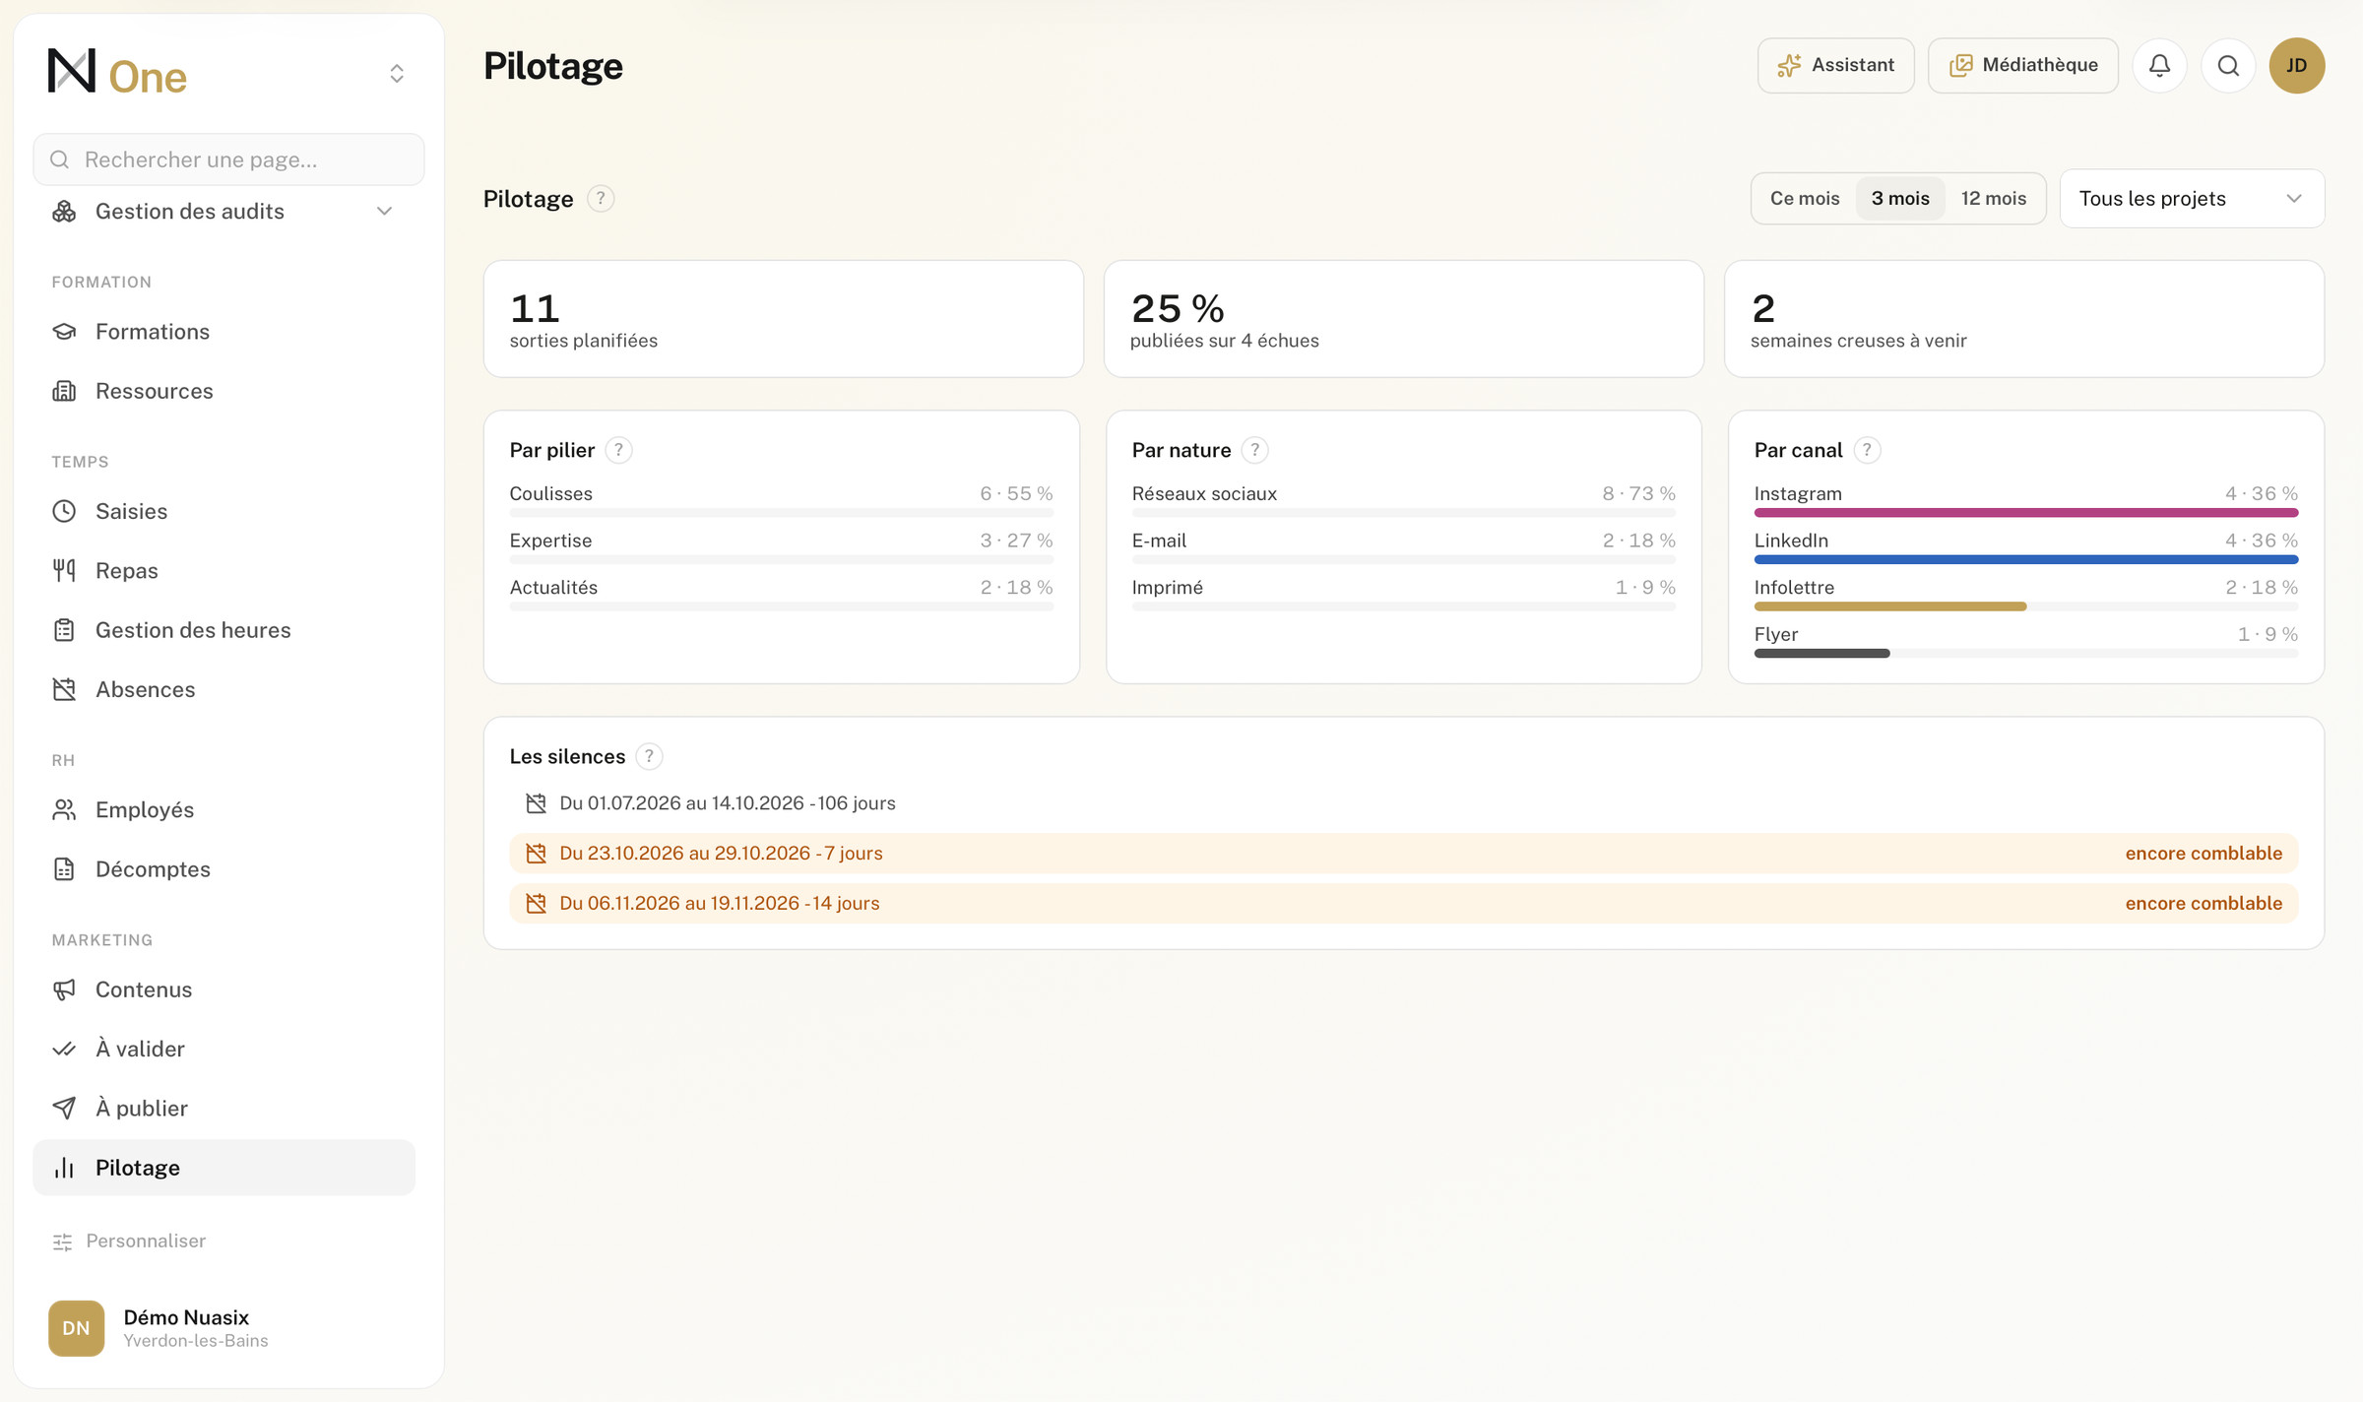
Task: Click the 11 sorties planifiées card
Action: tap(783, 319)
